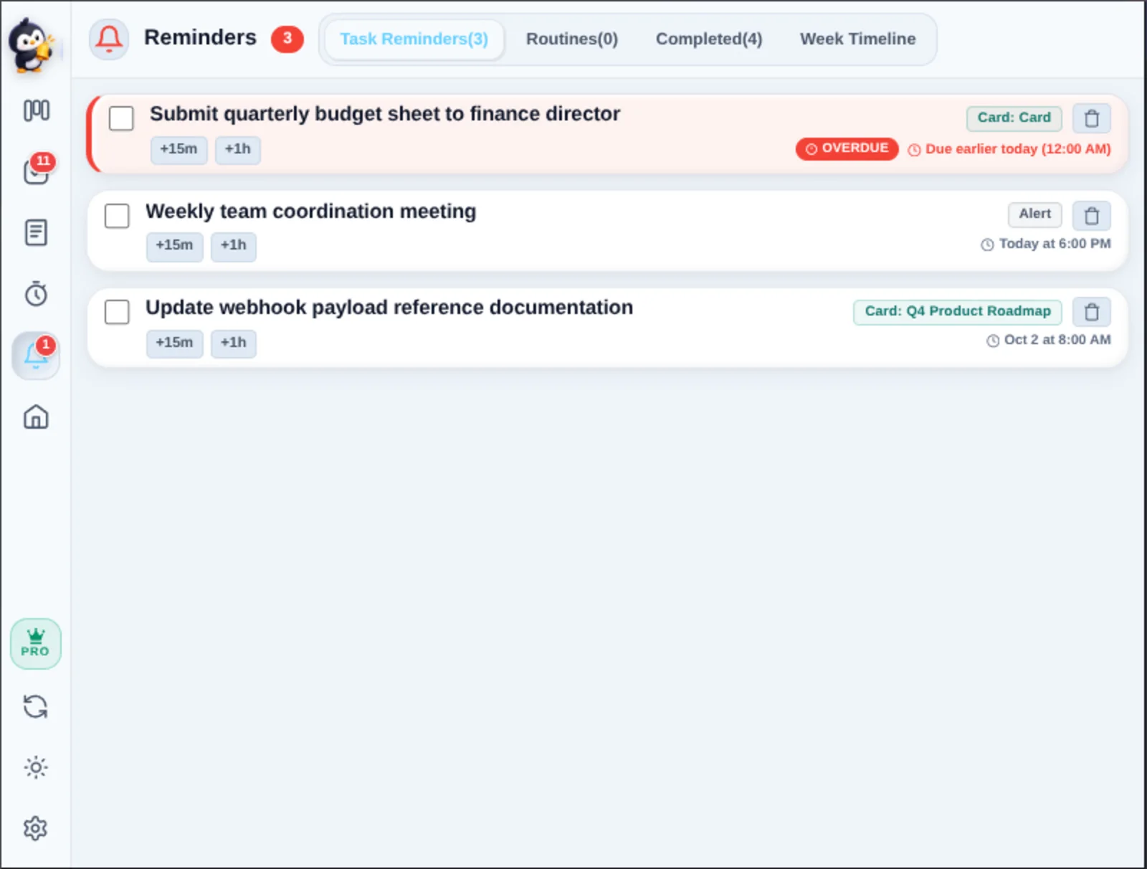Open the timer stopwatch sidebar icon

point(36,293)
